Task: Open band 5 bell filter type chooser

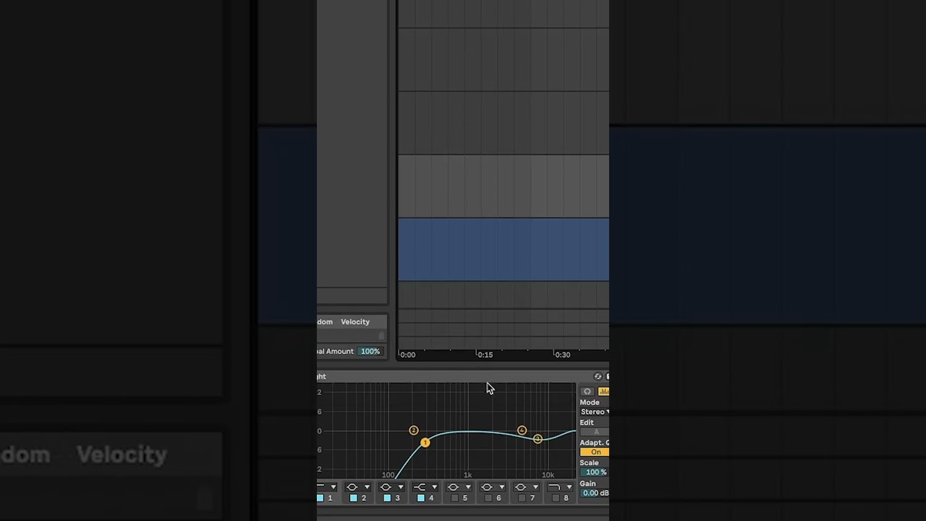Action: (x=460, y=487)
